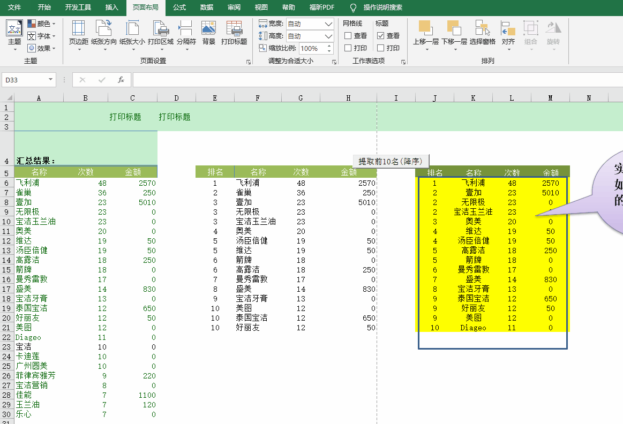Expand the 宽度 自动 dropdown
The height and width of the screenshot is (424, 623).
point(328,24)
